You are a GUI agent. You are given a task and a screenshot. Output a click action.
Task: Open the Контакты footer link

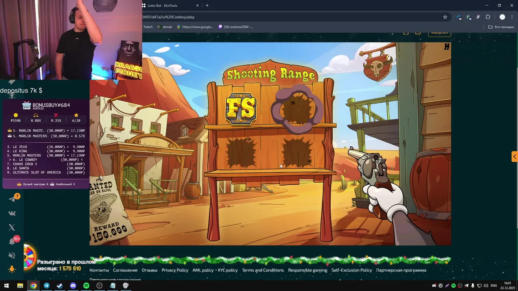[x=99, y=270]
